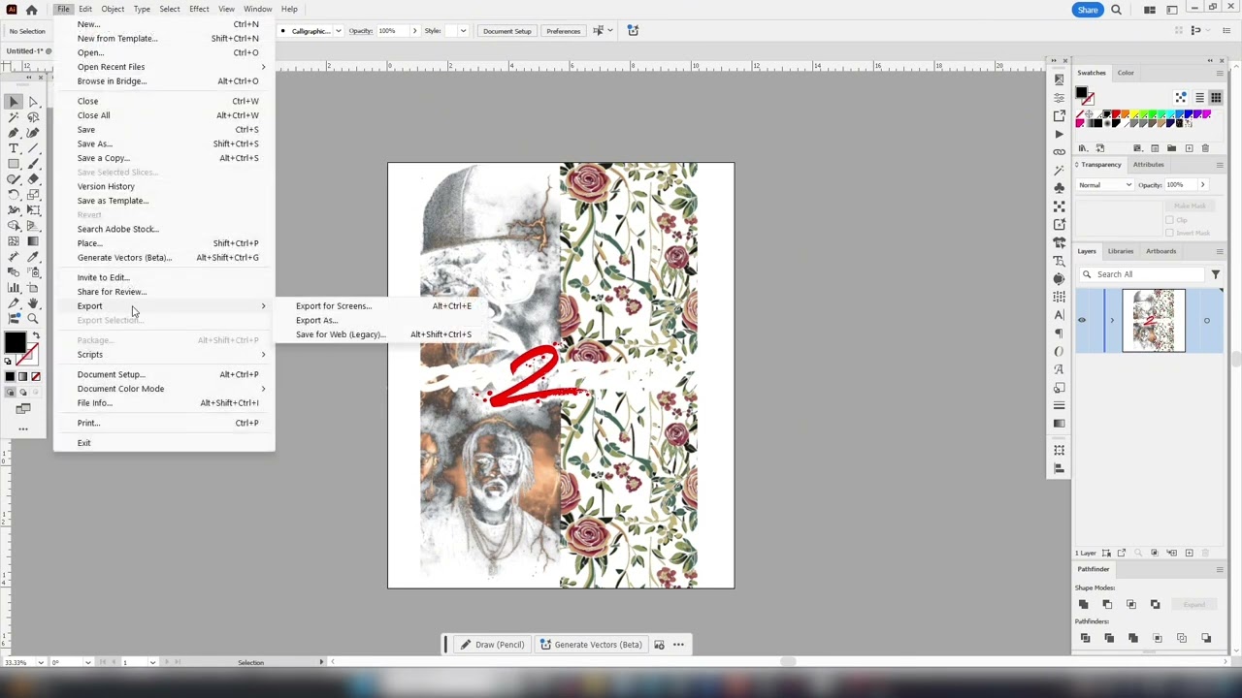Open the Links panel chain icon
Screen dimensions: 1242x698
click(1059, 151)
